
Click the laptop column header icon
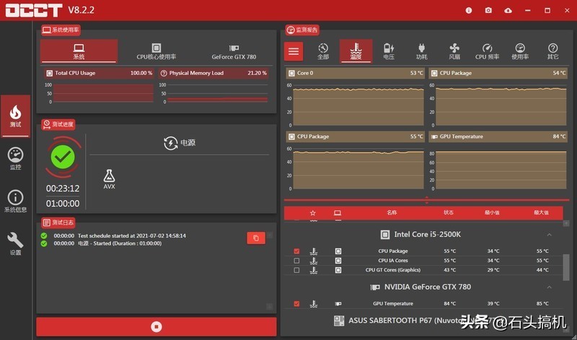[338, 212]
